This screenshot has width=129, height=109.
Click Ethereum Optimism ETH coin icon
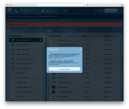[13, 92]
